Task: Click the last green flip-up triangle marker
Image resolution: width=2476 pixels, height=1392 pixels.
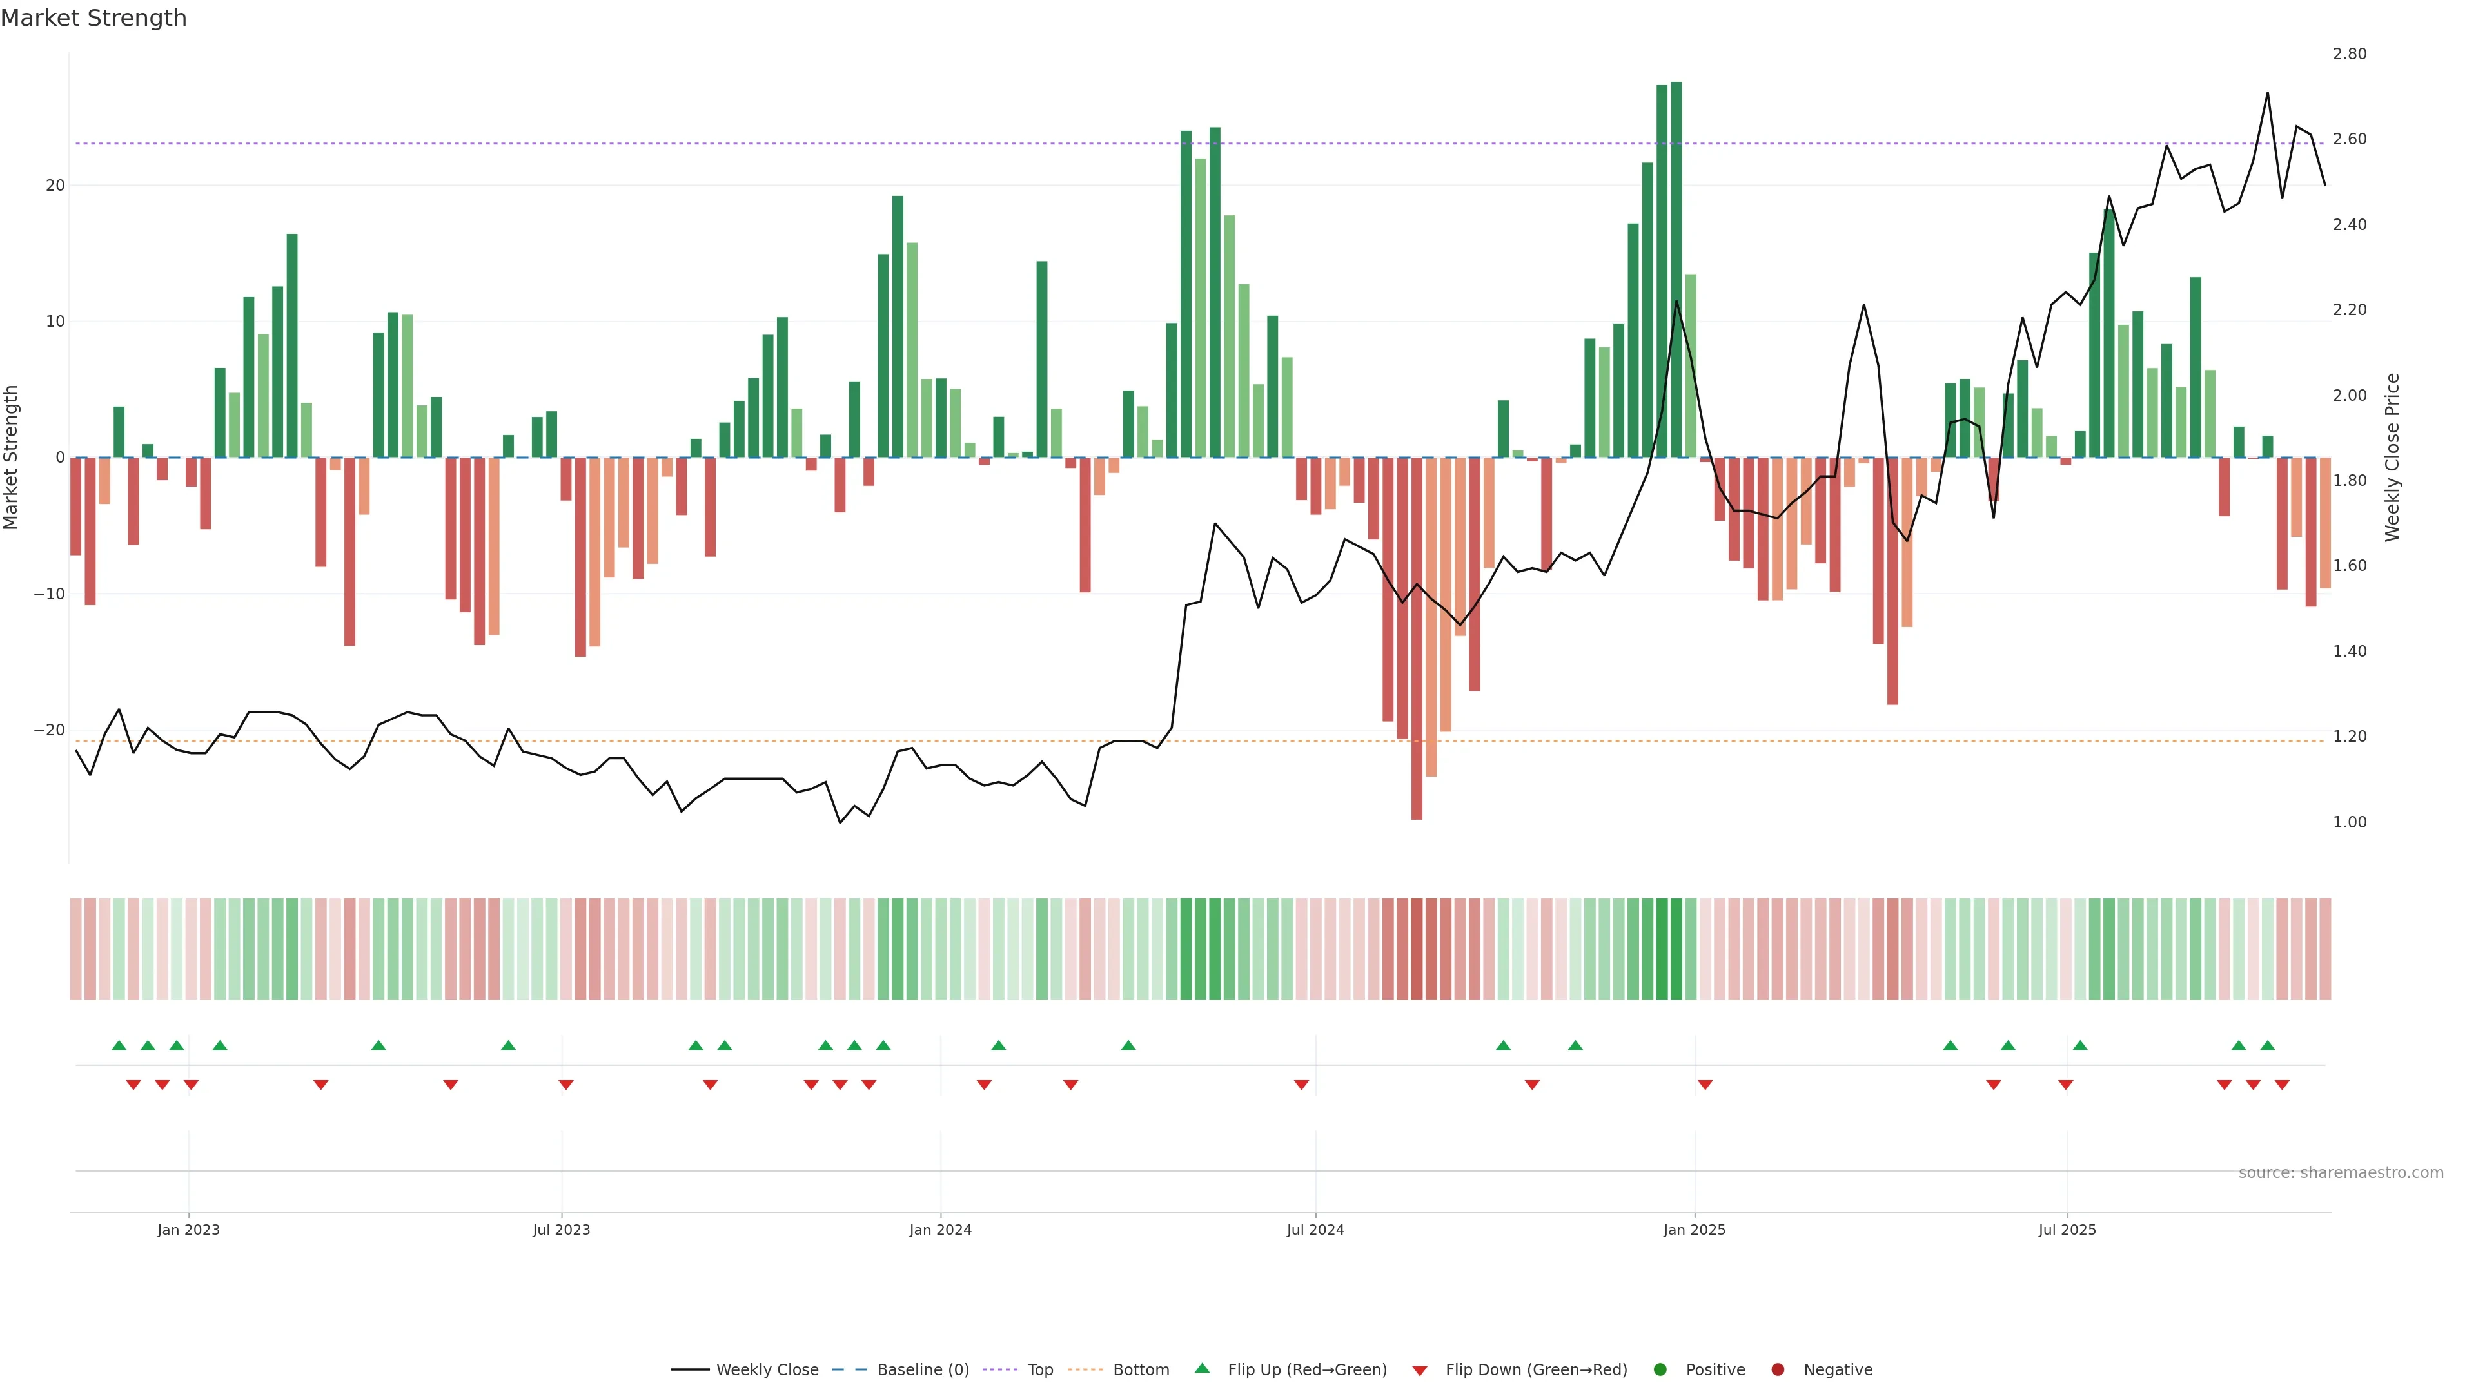Action: [2268, 1045]
